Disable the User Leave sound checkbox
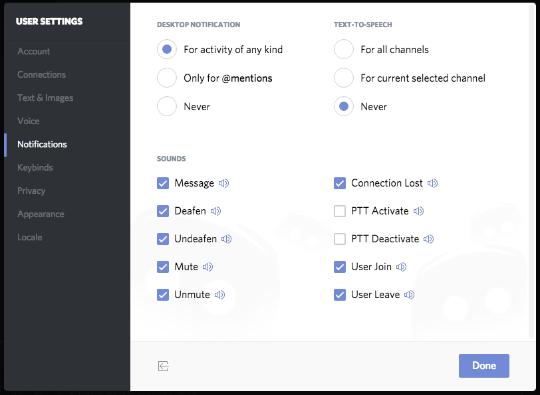This screenshot has height=395, width=540. (x=340, y=295)
